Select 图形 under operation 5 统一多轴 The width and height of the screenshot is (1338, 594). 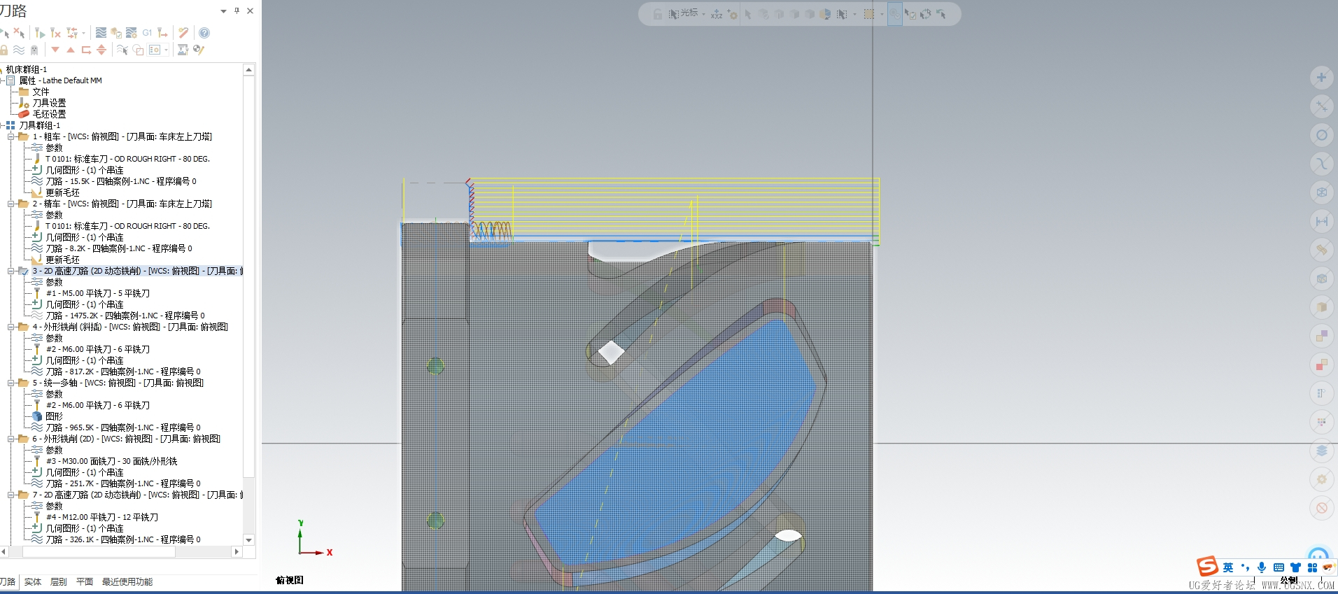[x=54, y=416]
